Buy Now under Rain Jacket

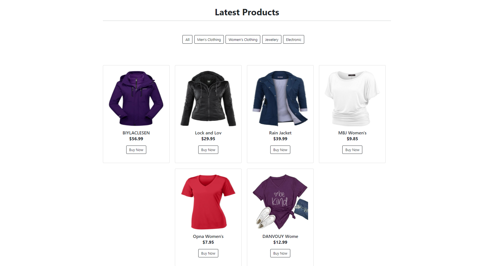280,150
